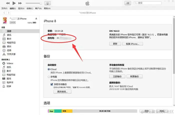Open the AirPlay output button
175x115 pixels.
pos(47,3)
